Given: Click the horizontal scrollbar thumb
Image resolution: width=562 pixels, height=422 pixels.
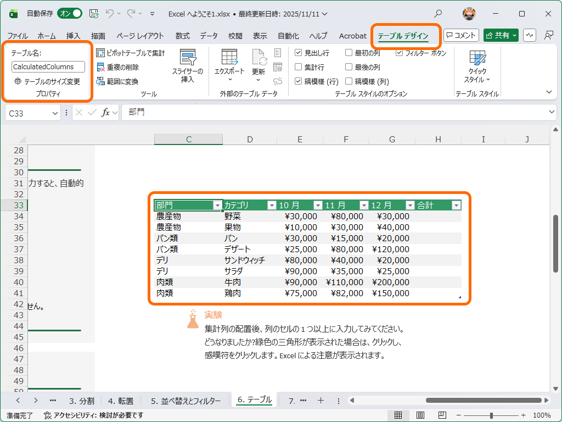Looking at the screenshot, I should [x=484, y=400].
